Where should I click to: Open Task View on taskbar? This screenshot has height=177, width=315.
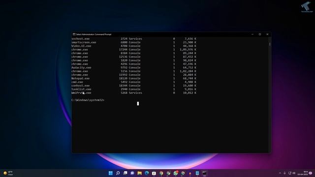(x=125, y=173)
